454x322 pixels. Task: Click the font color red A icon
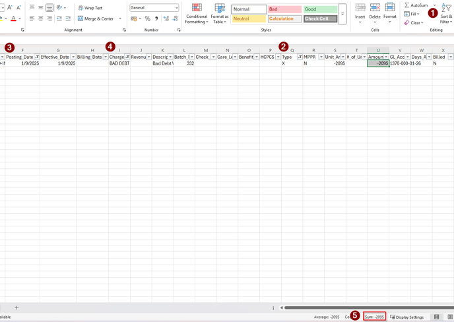click(x=13, y=19)
